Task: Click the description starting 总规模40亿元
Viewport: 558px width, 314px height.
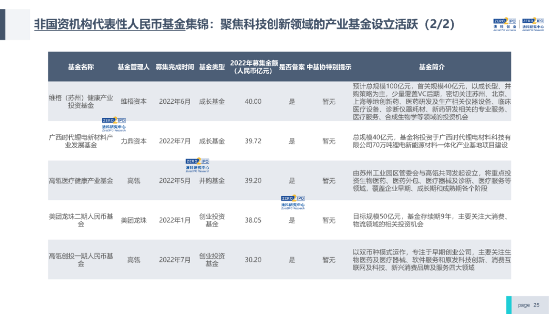Action: tap(431, 141)
